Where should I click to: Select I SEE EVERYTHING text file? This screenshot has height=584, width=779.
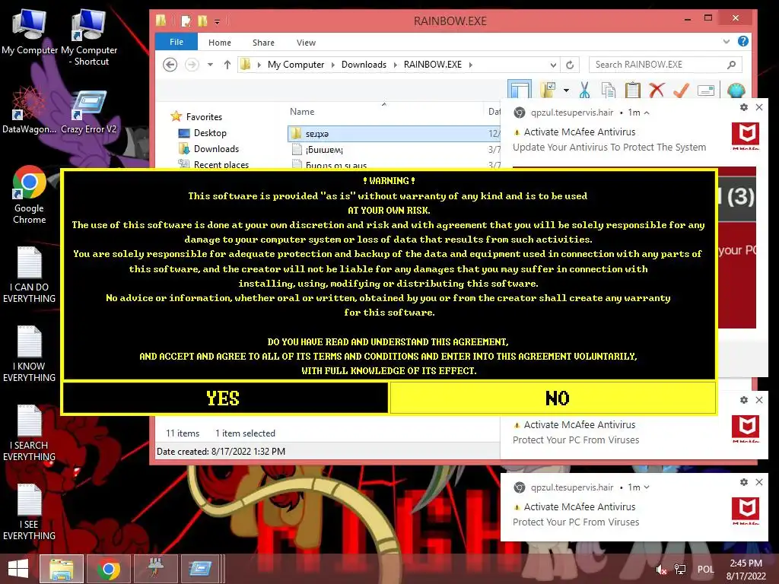click(30, 512)
